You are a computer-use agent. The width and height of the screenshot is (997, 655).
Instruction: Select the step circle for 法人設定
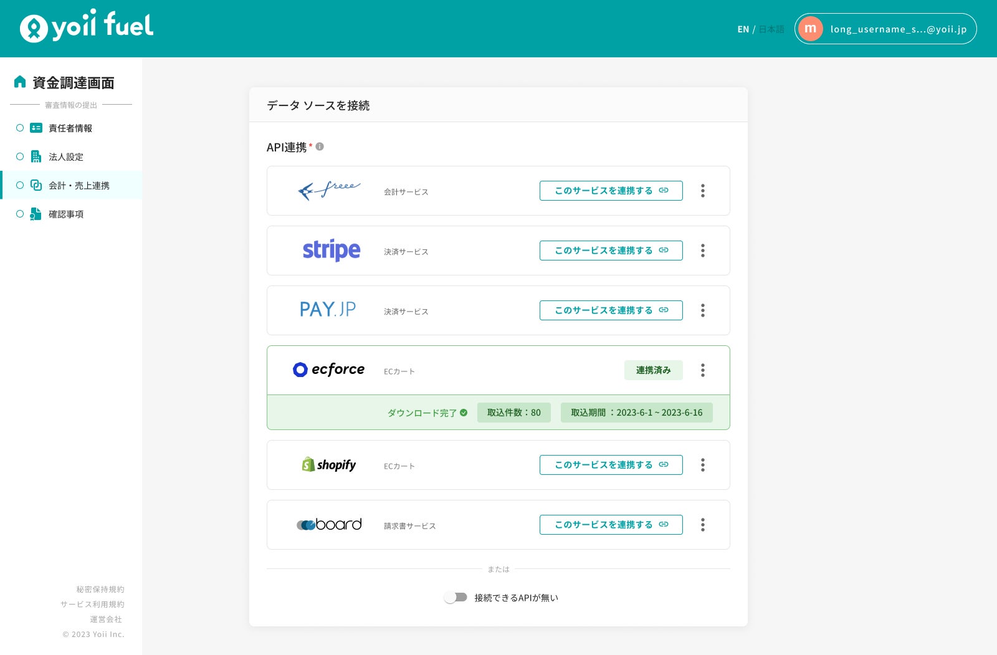20,156
